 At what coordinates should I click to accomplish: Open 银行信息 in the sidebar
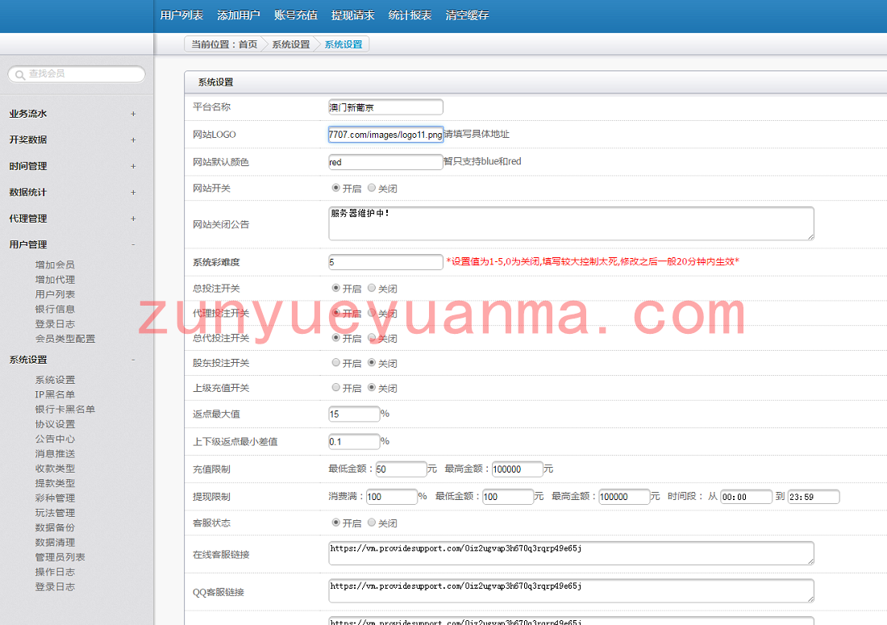coord(55,309)
